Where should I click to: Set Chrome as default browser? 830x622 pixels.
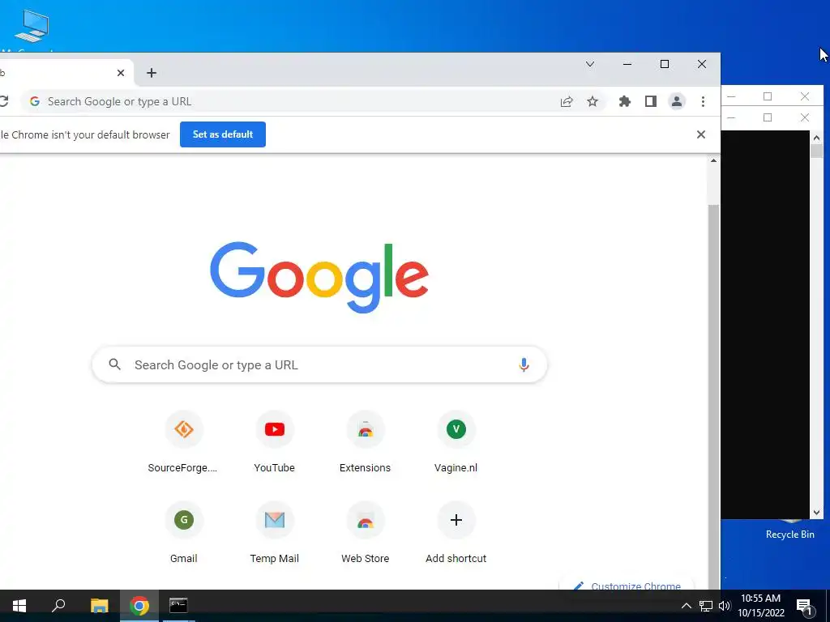pyautogui.click(x=223, y=134)
